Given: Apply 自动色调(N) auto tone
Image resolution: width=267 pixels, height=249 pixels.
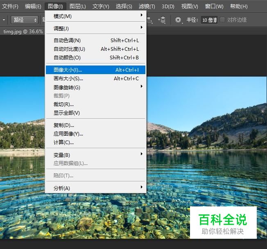Looking at the screenshot, I should pos(95,41).
